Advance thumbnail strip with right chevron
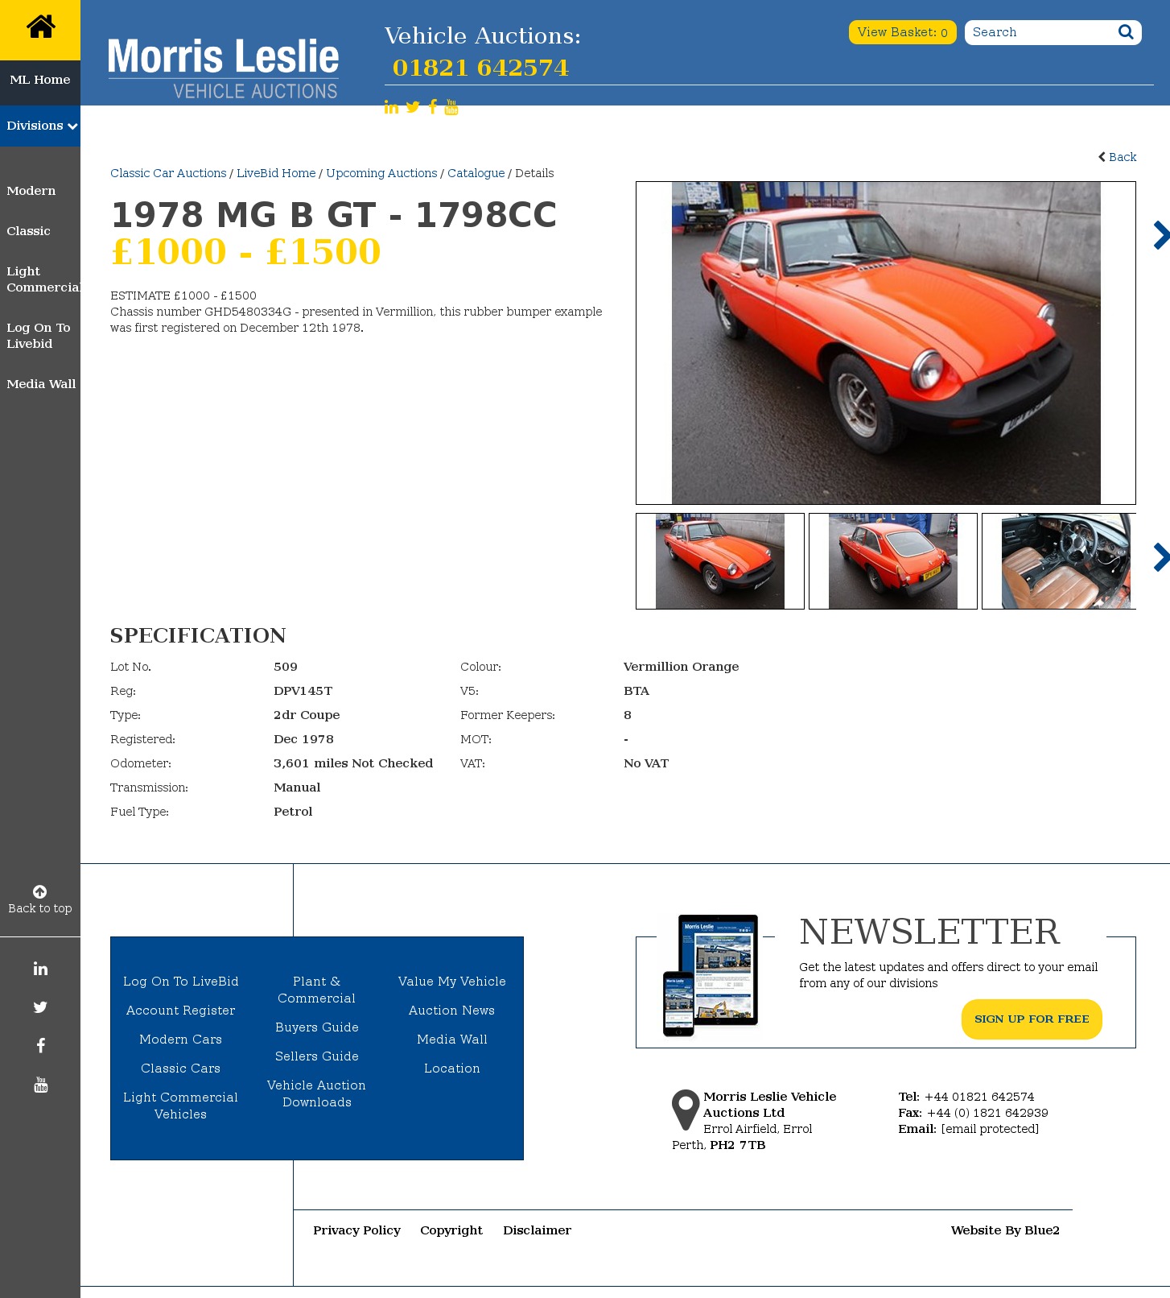This screenshot has height=1298, width=1170. (1160, 557)
